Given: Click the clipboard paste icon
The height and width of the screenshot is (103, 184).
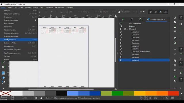Looking at the screenshot, I should coord(175,70).
